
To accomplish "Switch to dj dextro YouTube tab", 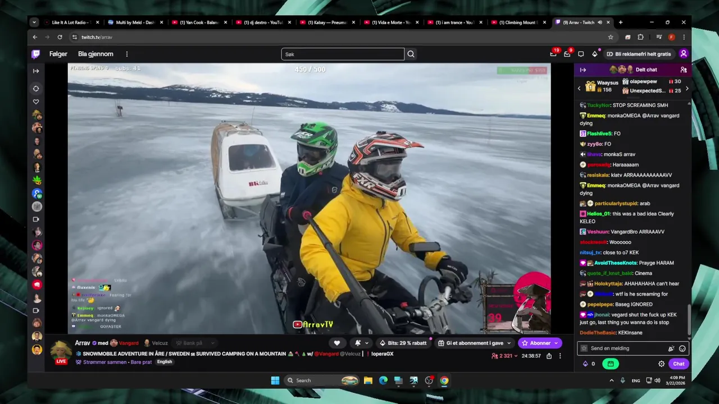I will (263, 22).
